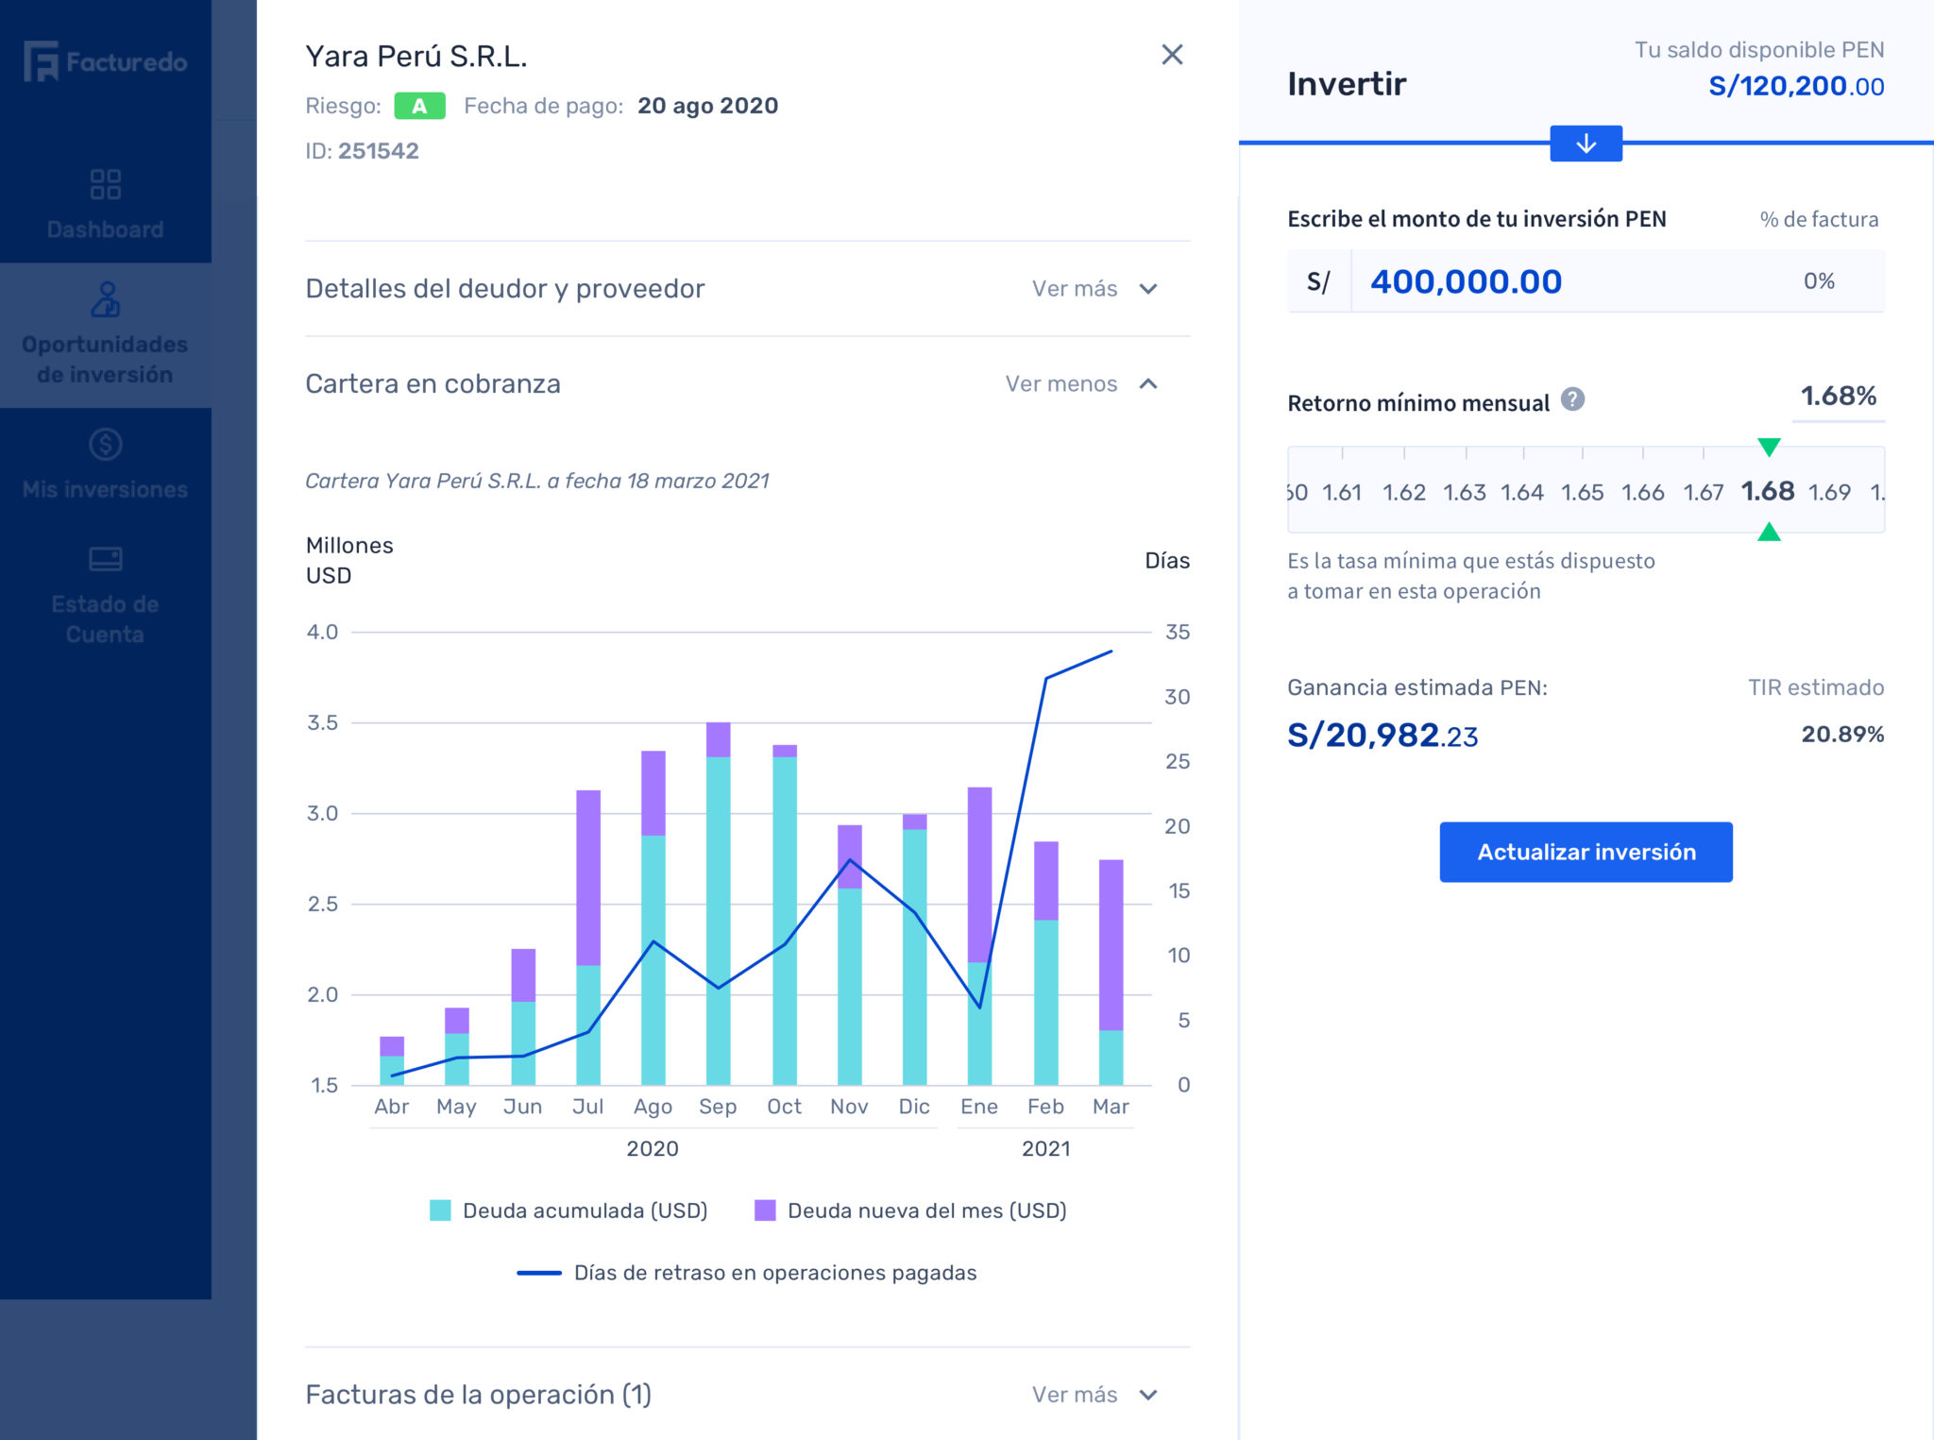
Task: Click the TIR estimado value 20.89%
Action: tap(1842, 734)
